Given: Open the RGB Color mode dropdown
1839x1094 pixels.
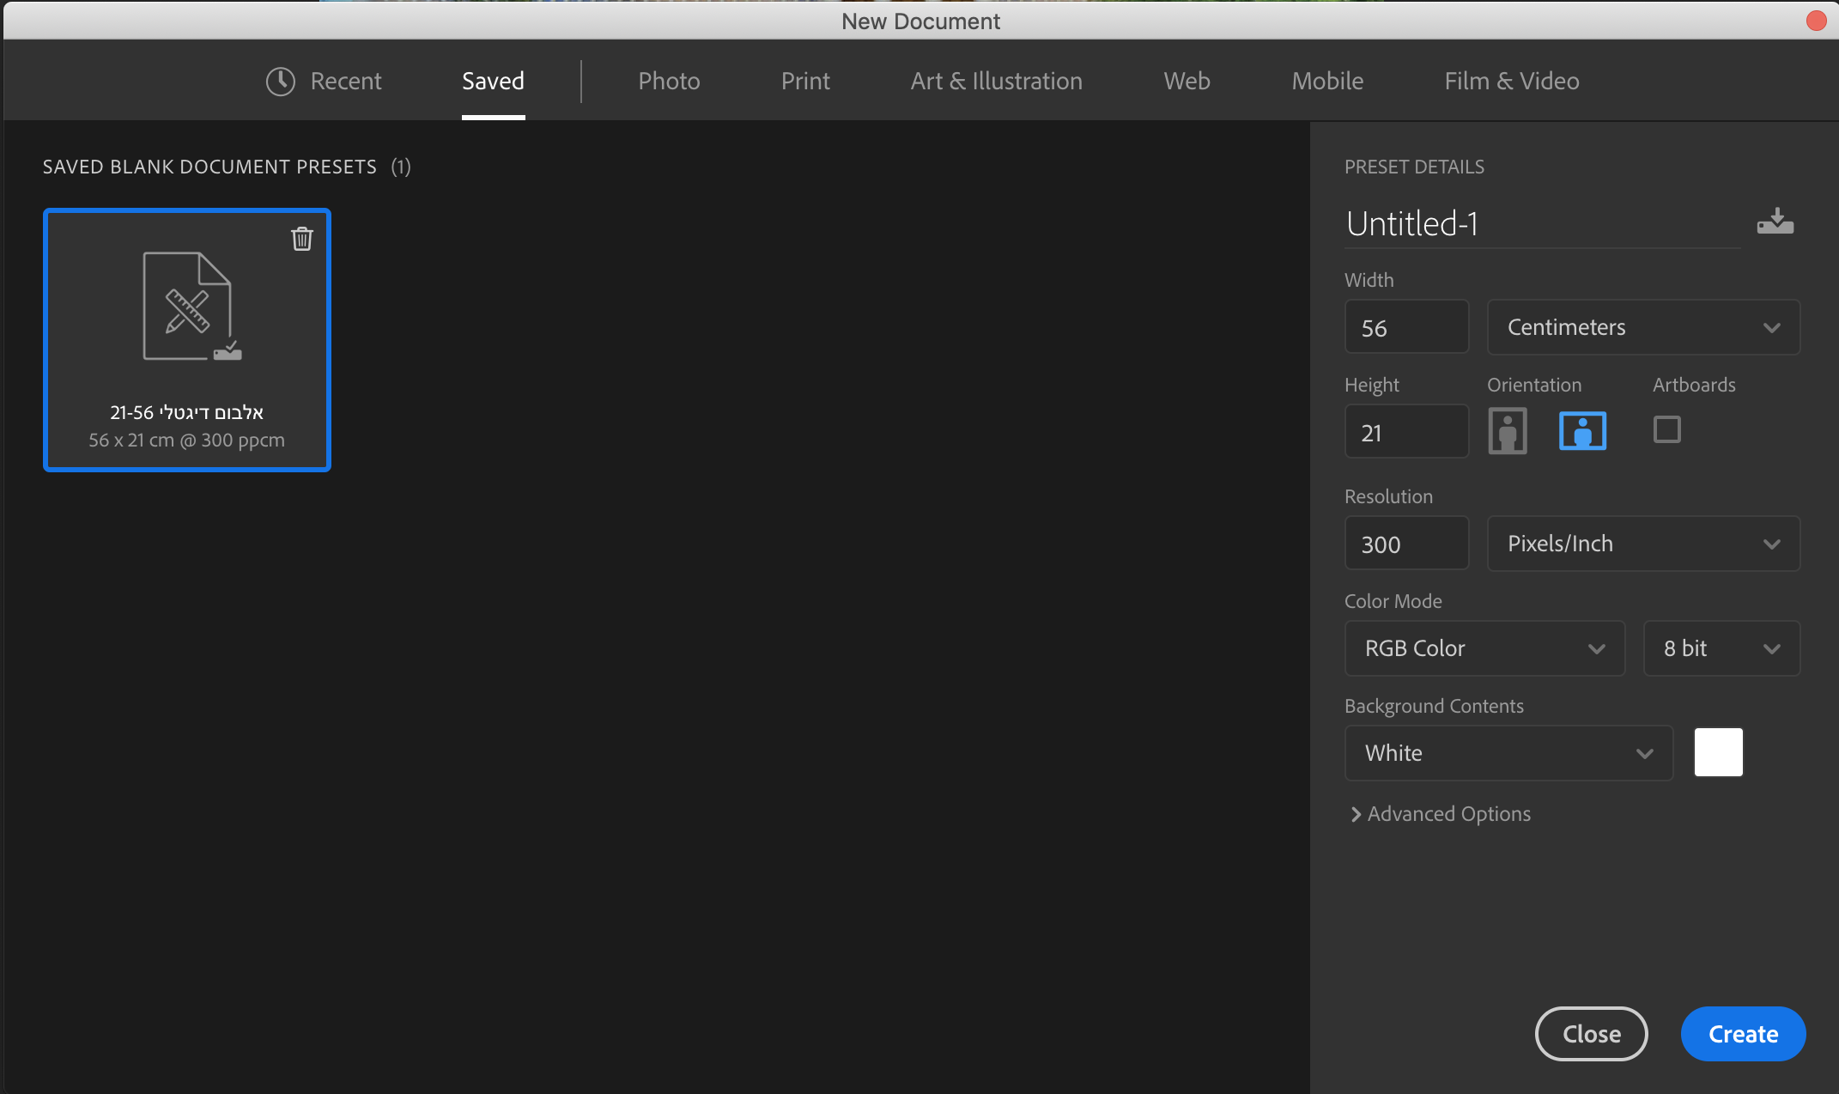Looking at the screenshot, I should 1484,648.
